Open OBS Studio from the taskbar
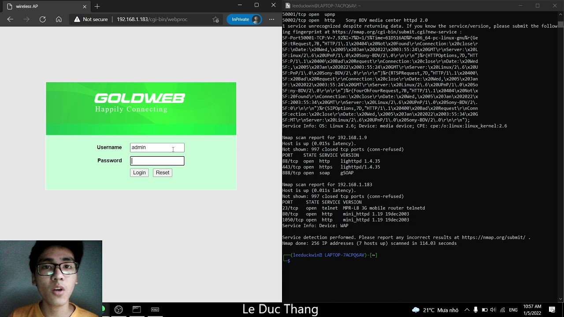564x317 pixels. click(x=119, y=310)
